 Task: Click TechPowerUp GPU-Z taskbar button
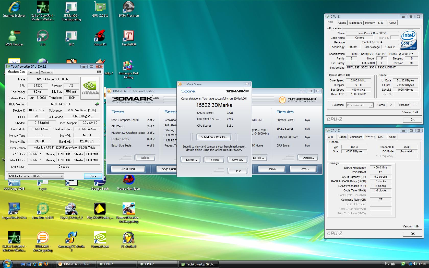point(198,264)
